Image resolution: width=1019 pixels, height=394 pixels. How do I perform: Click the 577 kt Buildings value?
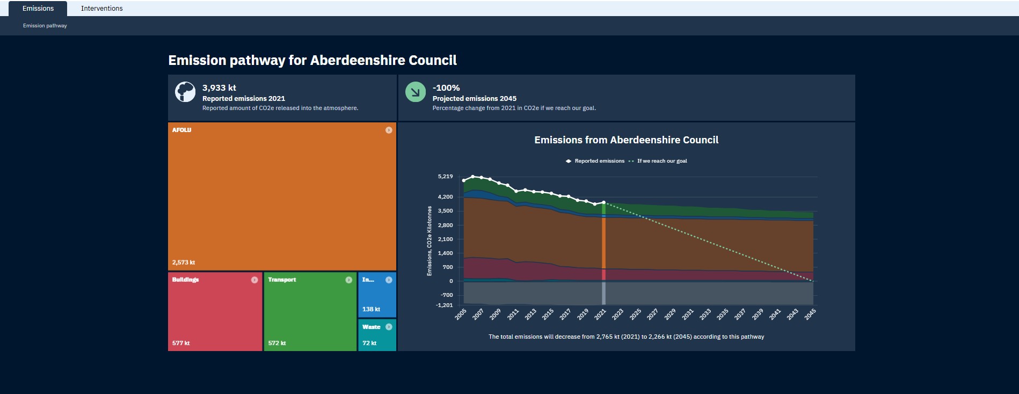[x=181, y=343]
